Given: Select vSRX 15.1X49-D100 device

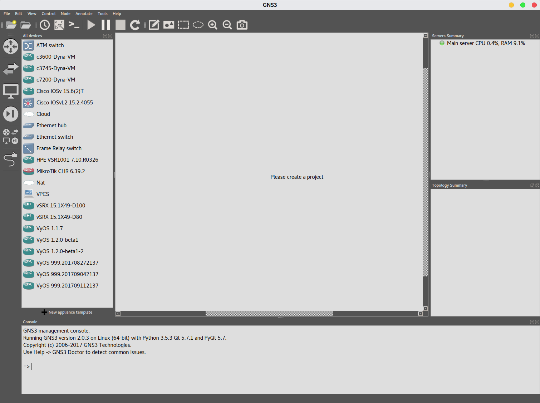Looking at the screenshot, I should (x=67, y=206).
